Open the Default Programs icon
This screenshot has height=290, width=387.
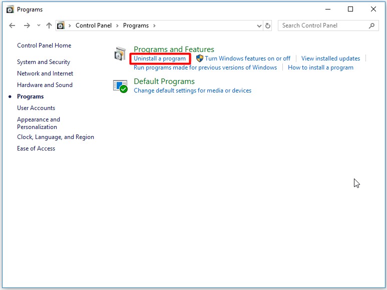[x=120, y=86]
